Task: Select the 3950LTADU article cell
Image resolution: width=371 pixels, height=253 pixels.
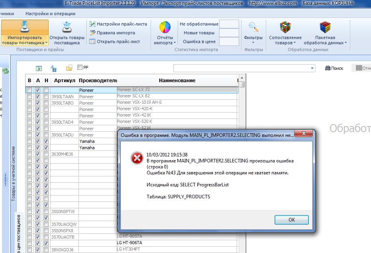Action: [65, 135]
